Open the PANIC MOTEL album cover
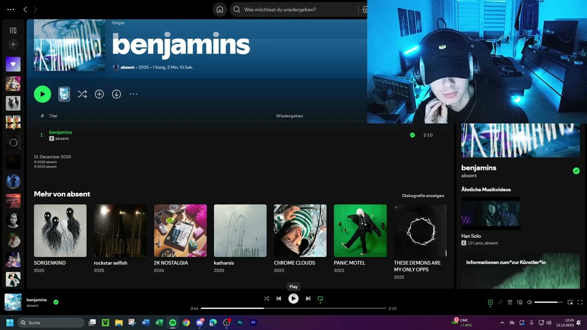587x330 pixels. click(x=360, y=231)
